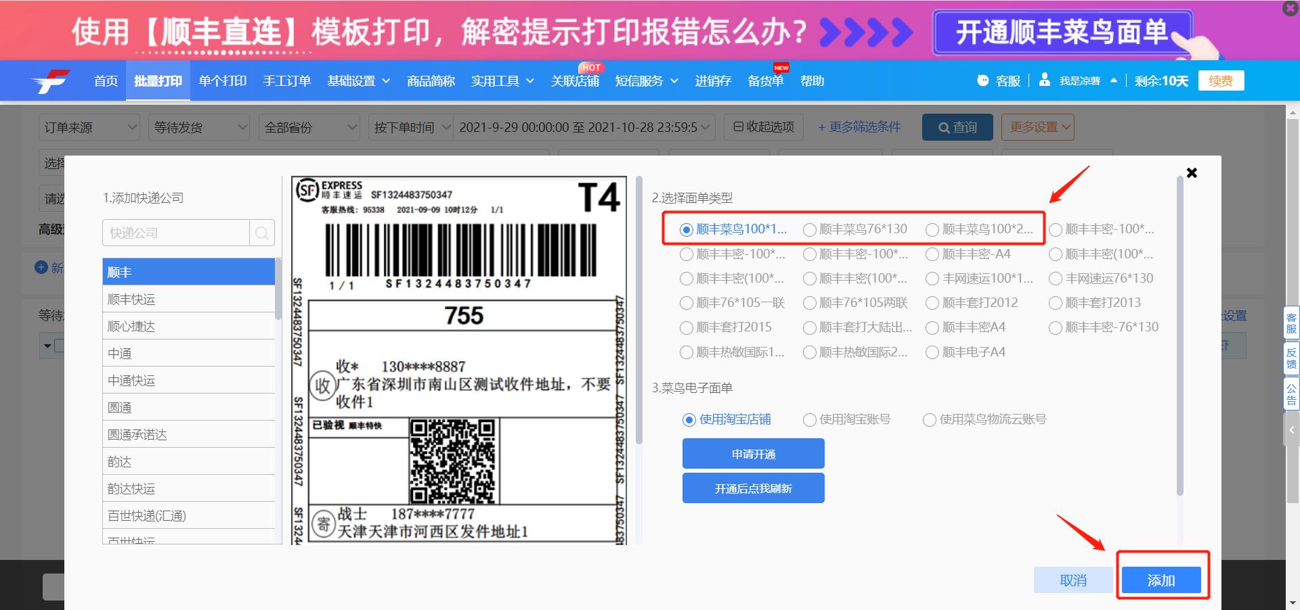Open the 批量打印 tab
Screen dimensions: 1300x610
point(158,81)
